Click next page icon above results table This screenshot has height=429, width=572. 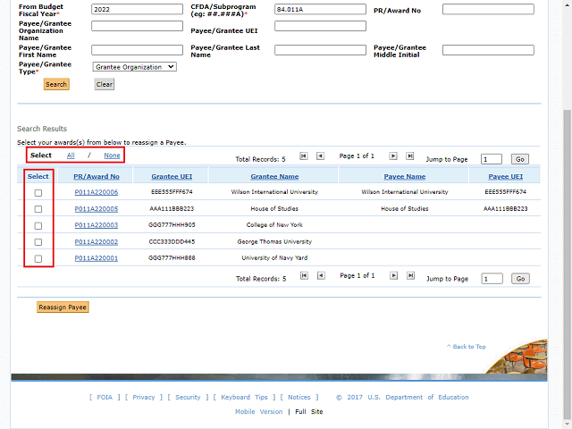[x=393, y=156]
